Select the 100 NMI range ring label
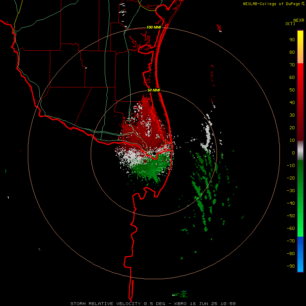This screenshot has height=306, width=306. point(154,27)
